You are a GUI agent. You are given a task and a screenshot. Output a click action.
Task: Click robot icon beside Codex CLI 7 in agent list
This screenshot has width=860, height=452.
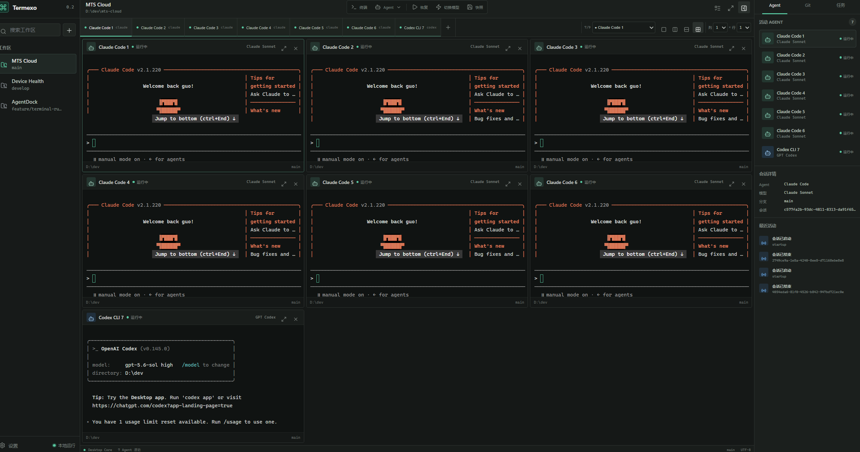click(768, 153)
